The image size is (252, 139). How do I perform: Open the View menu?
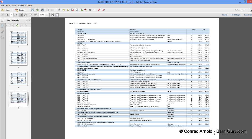14,6
